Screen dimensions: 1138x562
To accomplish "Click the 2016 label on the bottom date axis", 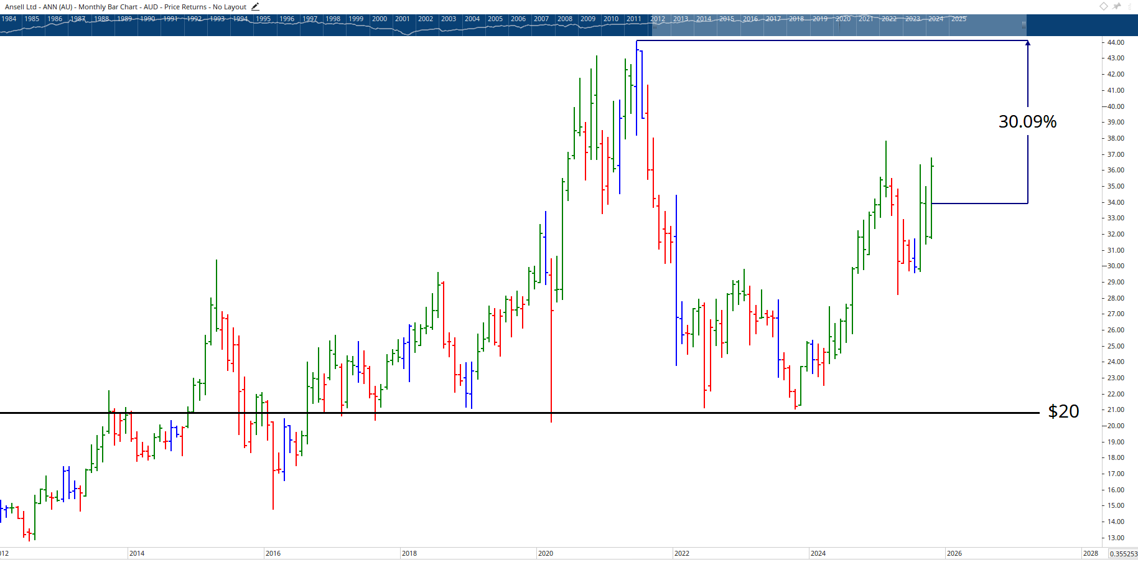I will [273, 553].
